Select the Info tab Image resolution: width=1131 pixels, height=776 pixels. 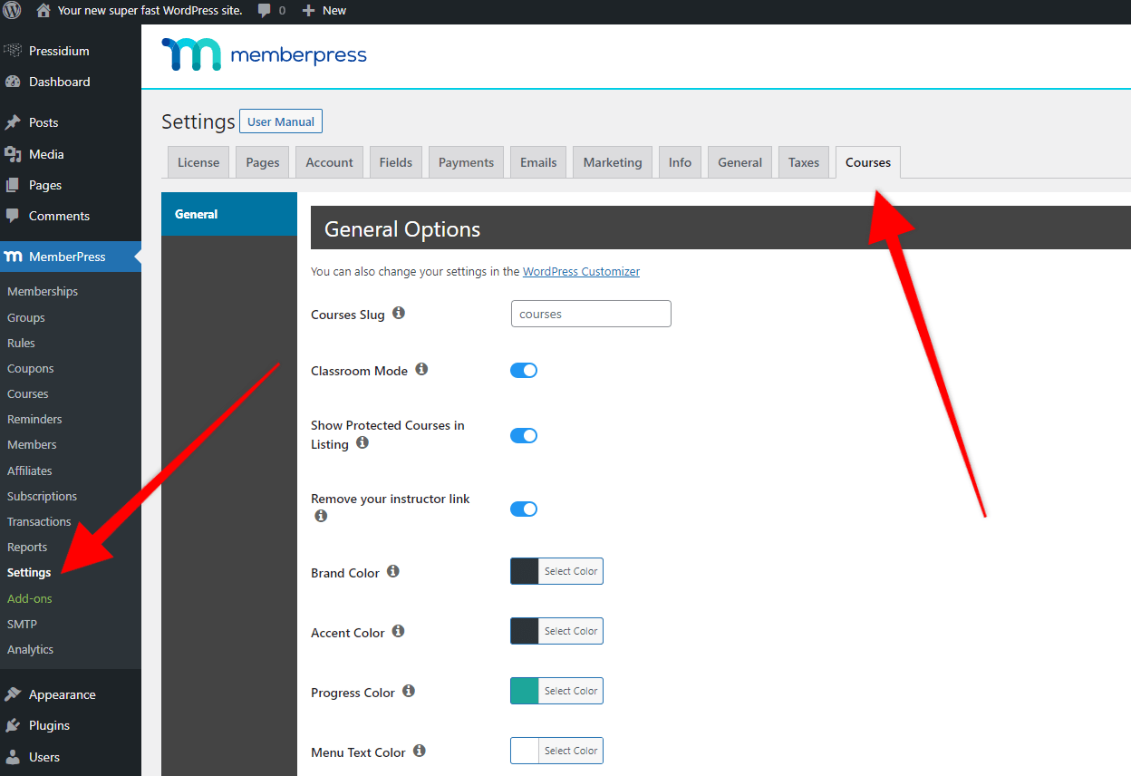click(x=680, y=162)
